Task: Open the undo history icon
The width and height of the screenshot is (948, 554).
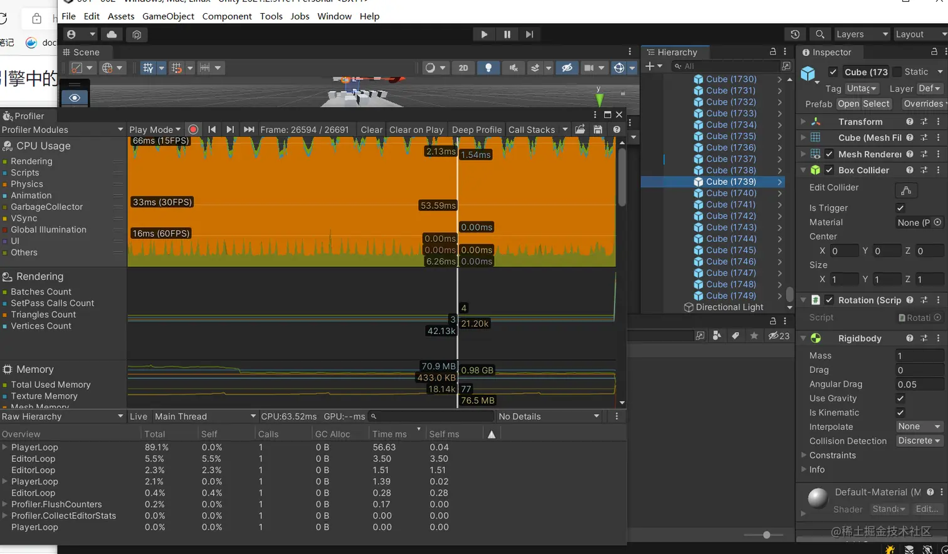Action: point(795,34)
